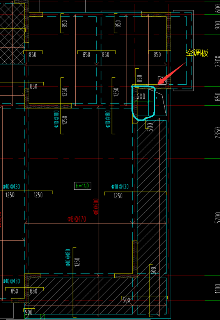Click the vertical red Φ8@200 rebar label

(x=96, y=206)
